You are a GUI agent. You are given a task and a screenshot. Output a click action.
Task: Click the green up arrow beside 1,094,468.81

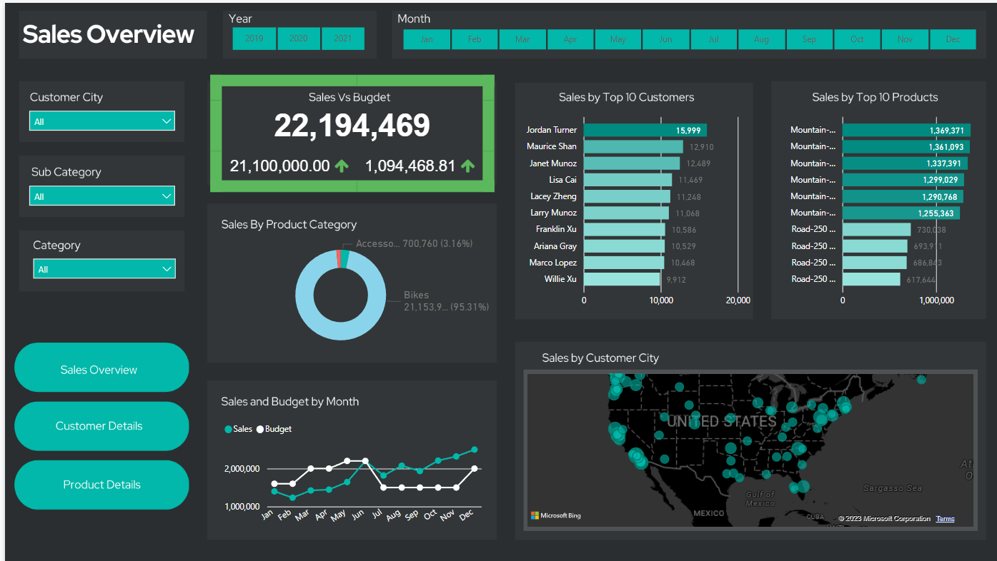click(x=467, y=166)
